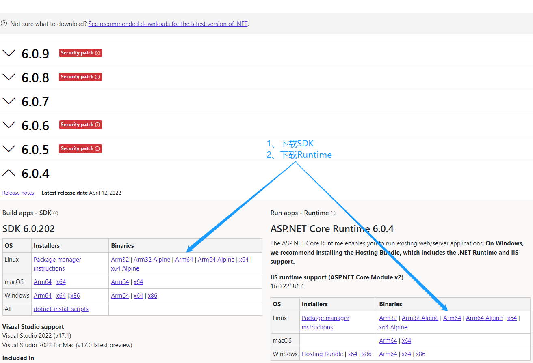Image resolution: width=533 pixels, height=363 pixels.
Task: Download SDK Windows x86 binary
Action: click(152, 296)
